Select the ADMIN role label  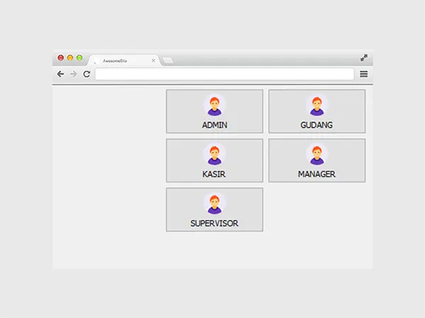tap(215, 125)
